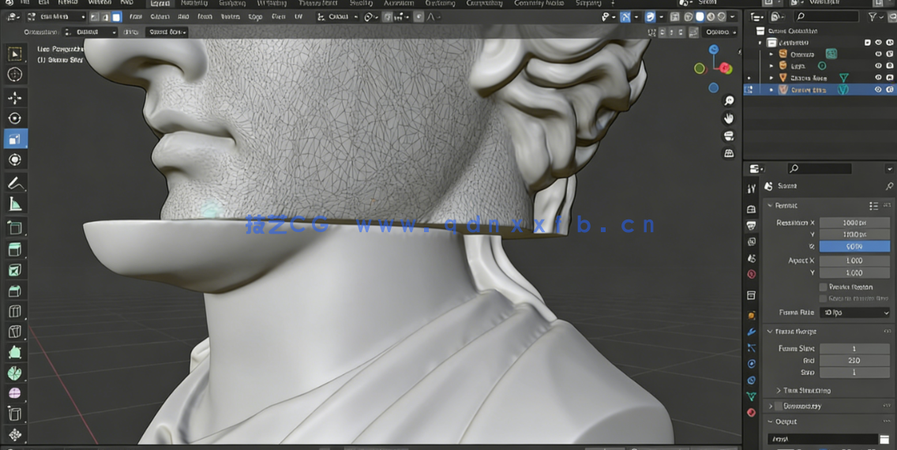This screenshot has width=897, height=450.
Task: Select the Poly Build tool
Action: tap(15, 352)
